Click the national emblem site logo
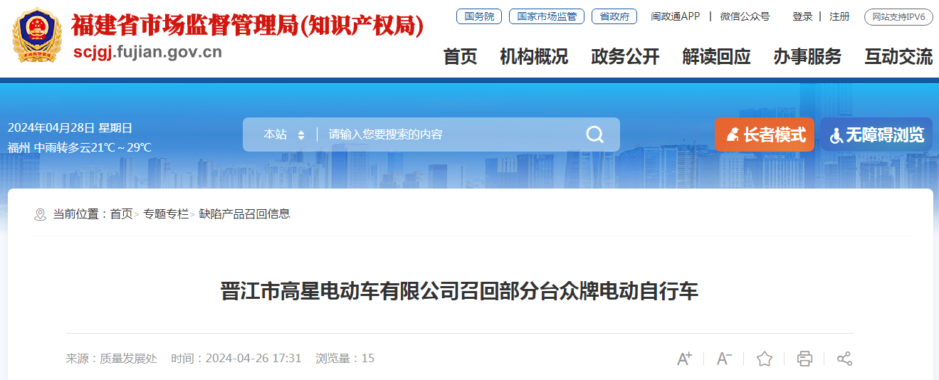Image resolution: width=939 pixels, height=380 pixels. point(37,35)
